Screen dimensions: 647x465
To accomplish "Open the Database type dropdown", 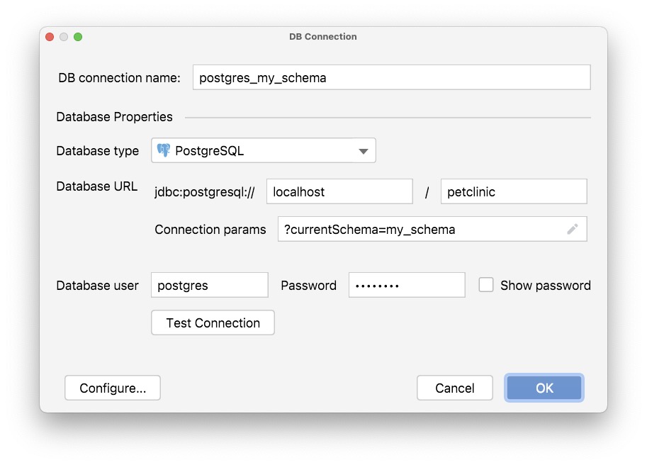I will [263, 150].
